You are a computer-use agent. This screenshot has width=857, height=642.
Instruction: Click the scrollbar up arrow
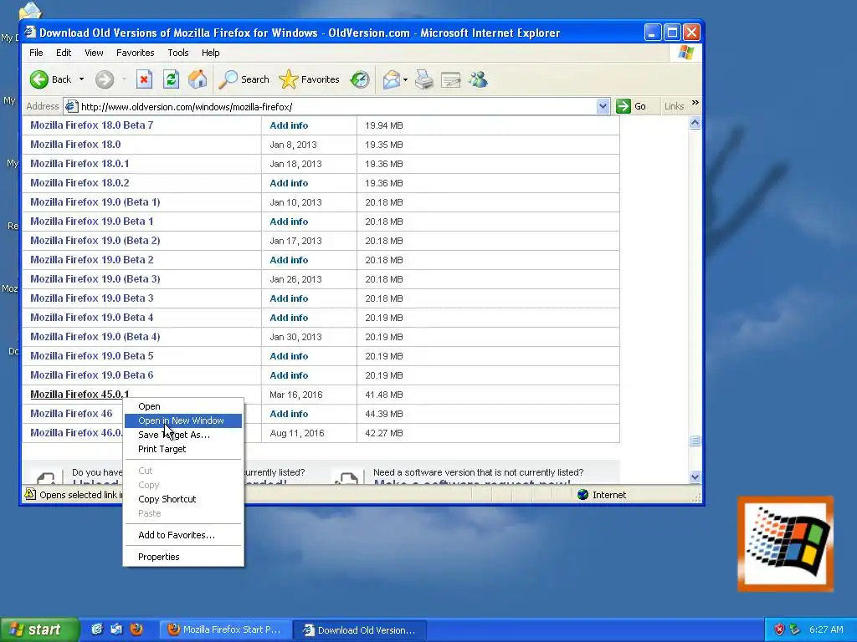coord(695,123)
